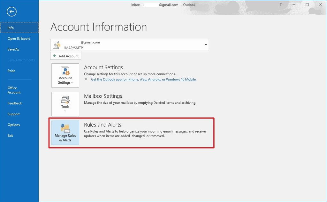Click the Rules and Alerts heading

103,125
